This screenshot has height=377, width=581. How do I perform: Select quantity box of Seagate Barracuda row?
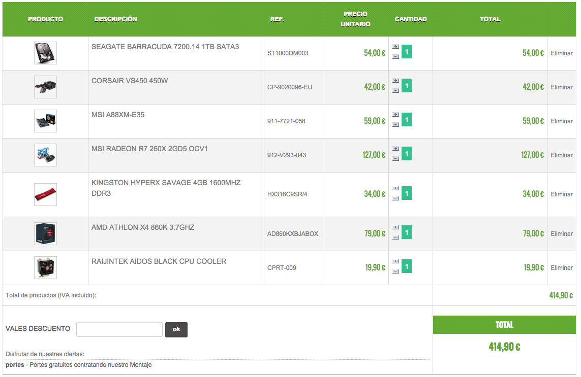point(407,52)
